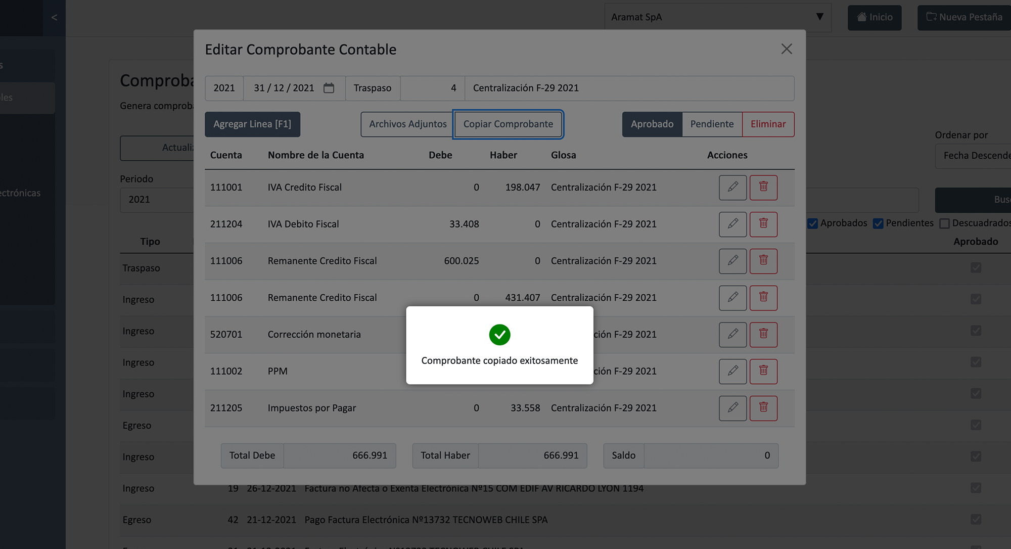Toggle the Pendientes checkbox filter

(x=878, y=223)
